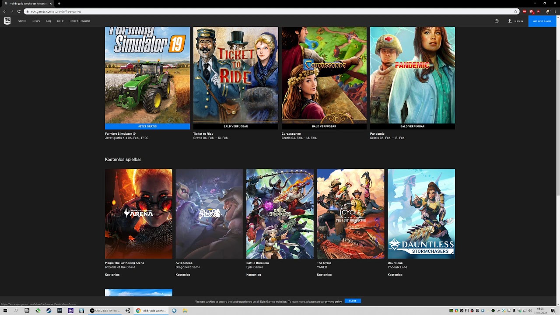Click JETZT GRATIS on Farming Simulator 19
This screenshot has width=560, height=315.
147,126
